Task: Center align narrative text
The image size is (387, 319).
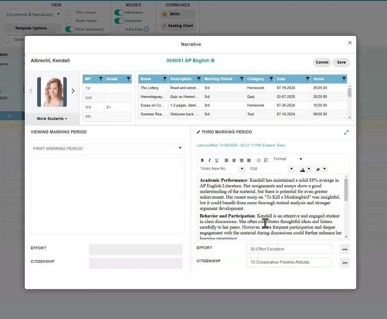Action: (x=234, y=160)
